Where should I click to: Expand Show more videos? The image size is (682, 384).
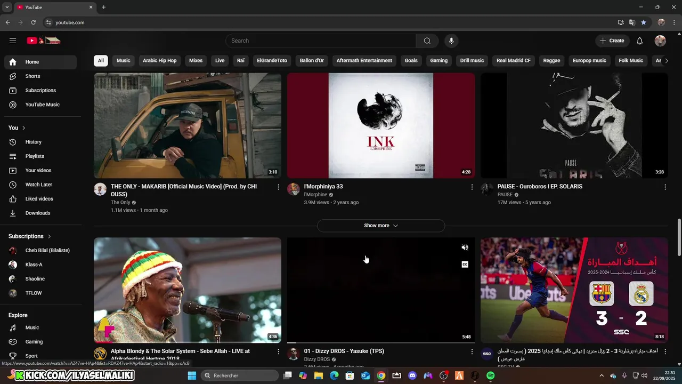tap(381, 226)
